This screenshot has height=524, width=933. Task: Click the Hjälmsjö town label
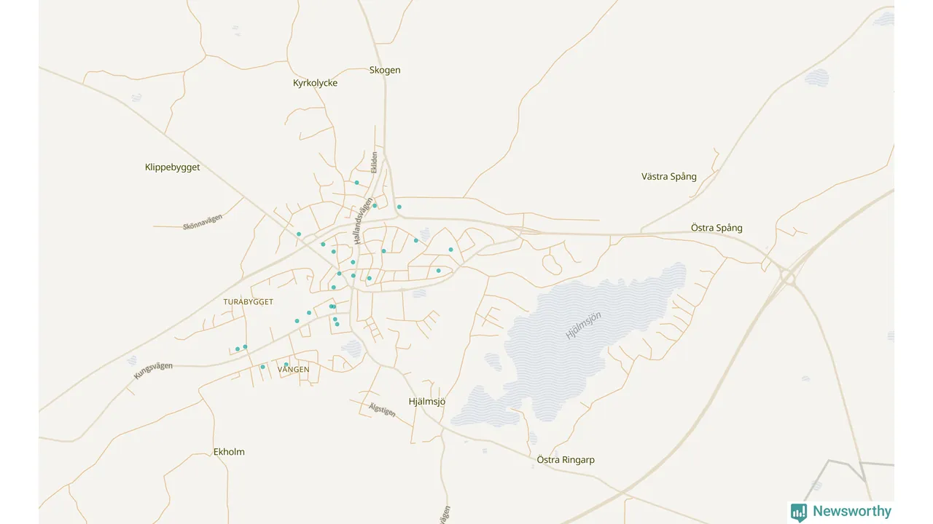click(426, 402)
